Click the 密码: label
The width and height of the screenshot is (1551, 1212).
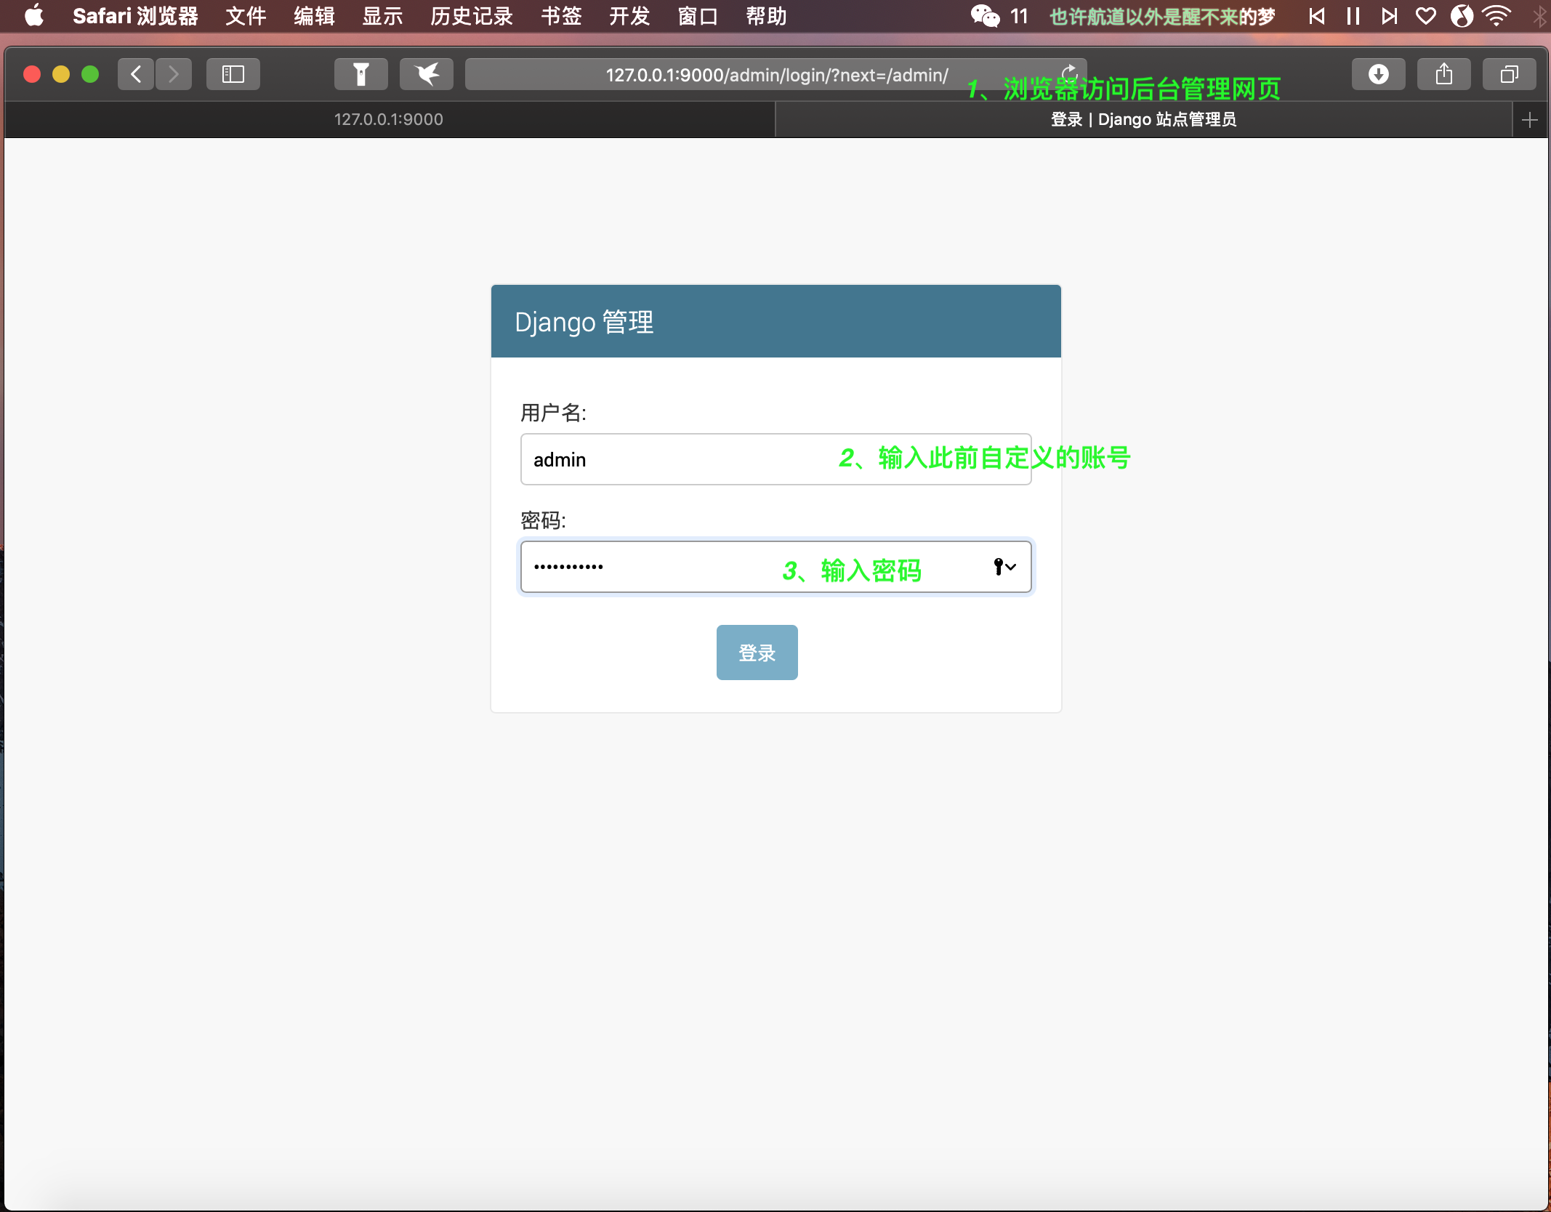point(543,520)
